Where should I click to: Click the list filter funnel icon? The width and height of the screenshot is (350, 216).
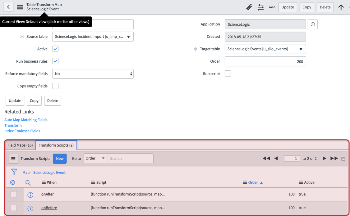click(x=14, y=172)
